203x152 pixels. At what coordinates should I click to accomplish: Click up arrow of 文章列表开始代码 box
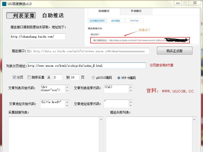point(67,87)
